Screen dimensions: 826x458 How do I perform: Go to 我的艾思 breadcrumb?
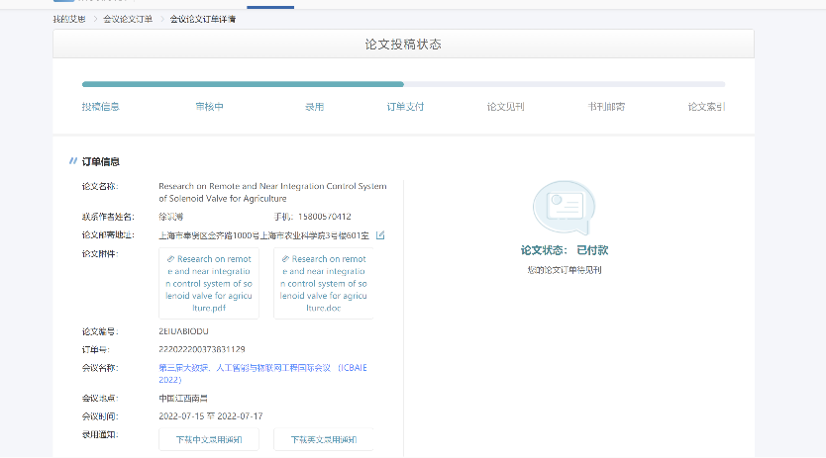click(x=69, y=19)
